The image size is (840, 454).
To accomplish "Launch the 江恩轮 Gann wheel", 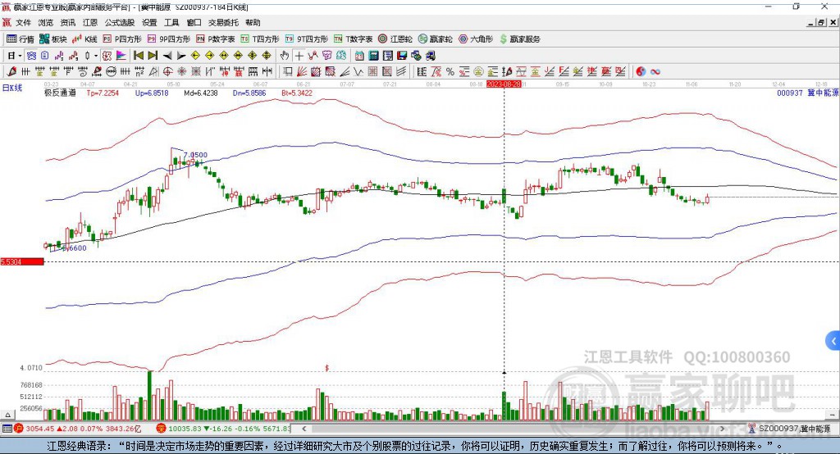I will pos(395,39).
